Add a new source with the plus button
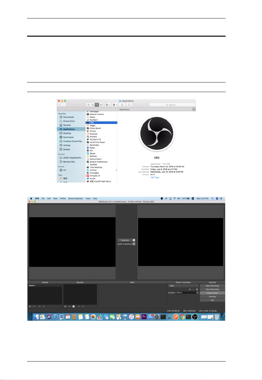The width and height of the screenshot is (262, 380). tap(65, 306)
